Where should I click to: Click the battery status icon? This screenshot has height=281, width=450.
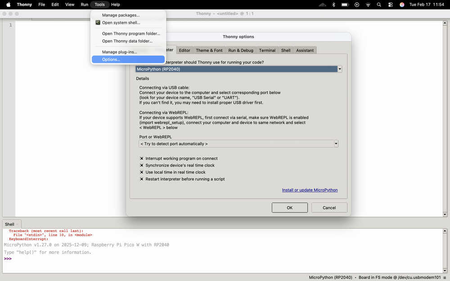(x=345, y=4)
